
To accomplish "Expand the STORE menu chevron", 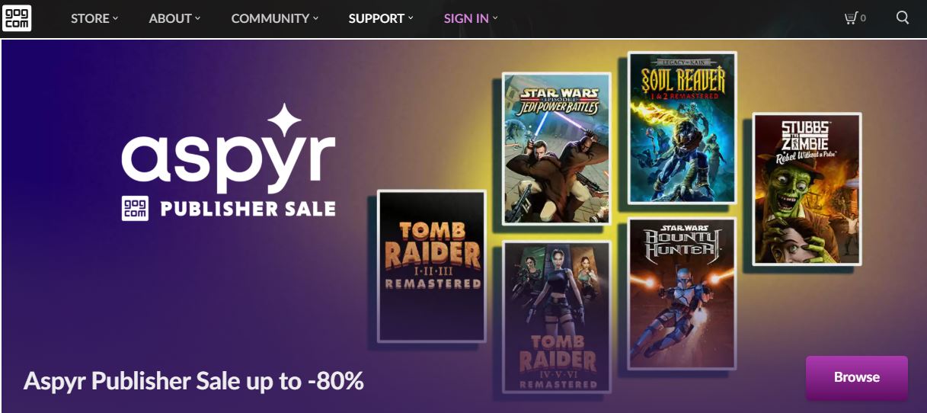I will [116, 18].
